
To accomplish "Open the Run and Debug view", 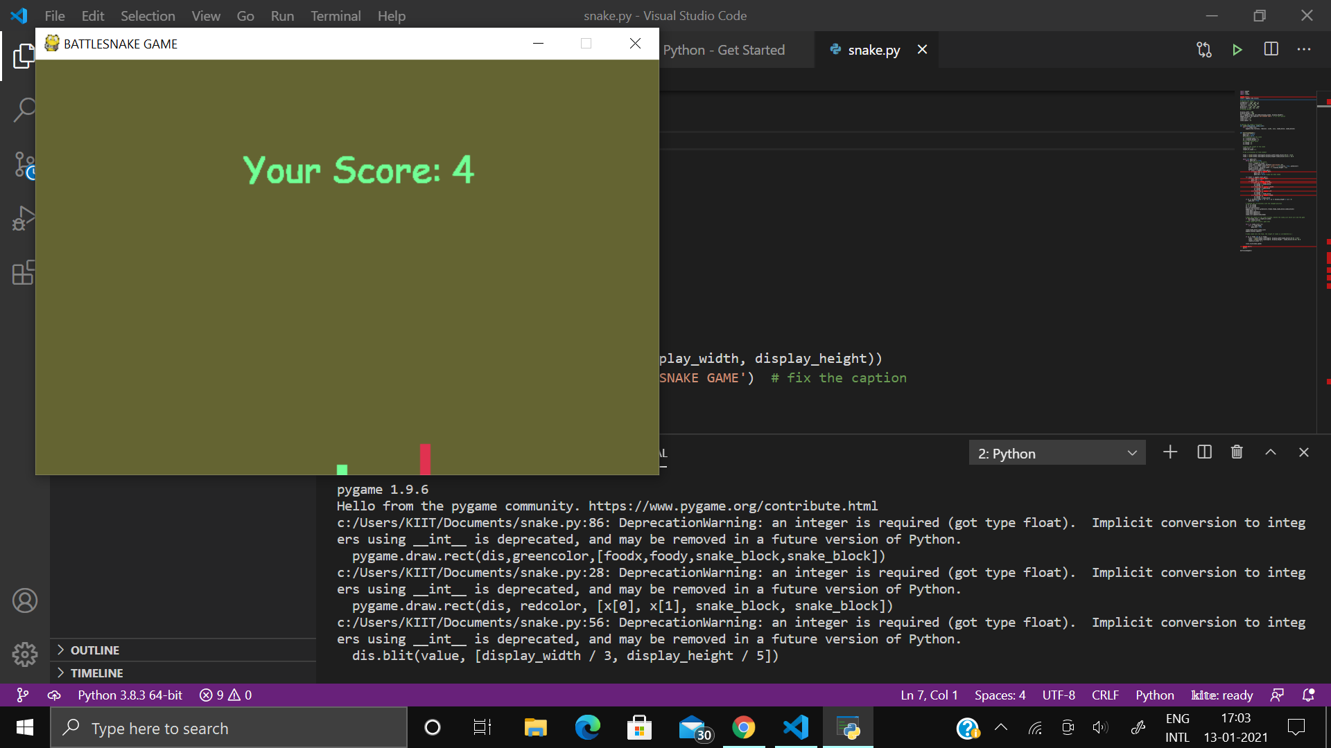I will pyautogui.click(x=24, y=219).
